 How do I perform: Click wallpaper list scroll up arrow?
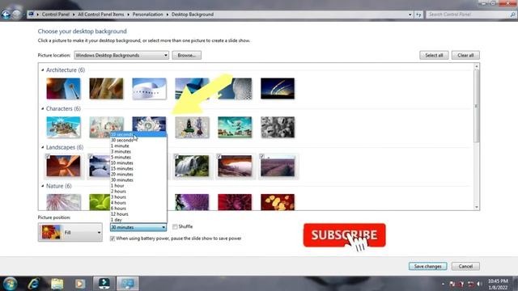(x=477, y=66)
